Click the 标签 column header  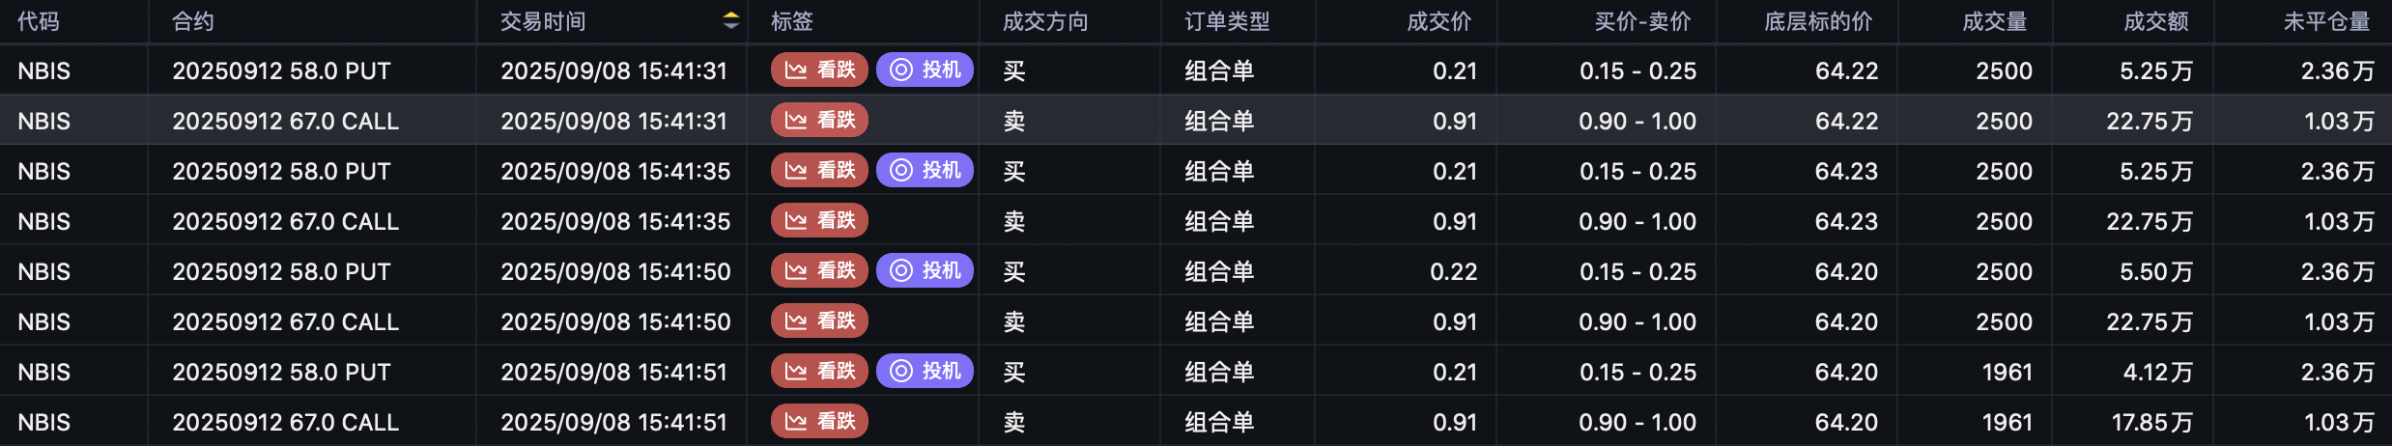[x=792, y=21]
